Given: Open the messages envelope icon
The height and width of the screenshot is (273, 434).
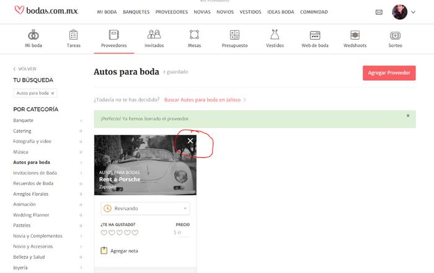Looking at the screenshot, I should pyautogui.click(x=379, y=12).
